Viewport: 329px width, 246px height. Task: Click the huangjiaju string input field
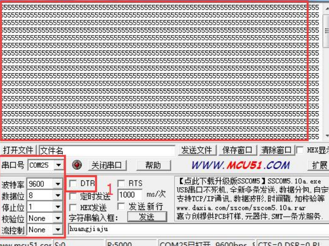(x=198, y=229)
